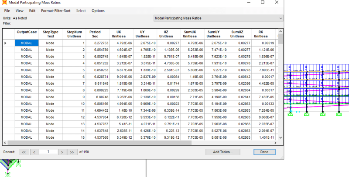The width and height of the screenshot is (349, 177).
Task: Click the SumUX column header
Action: pyautogui.click(x=192, y=34)
